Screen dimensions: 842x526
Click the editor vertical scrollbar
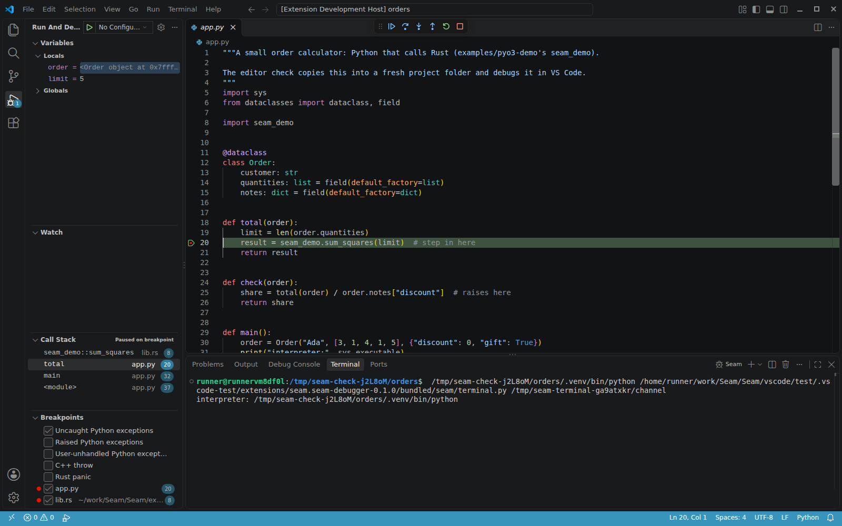[x=836, y=117]
